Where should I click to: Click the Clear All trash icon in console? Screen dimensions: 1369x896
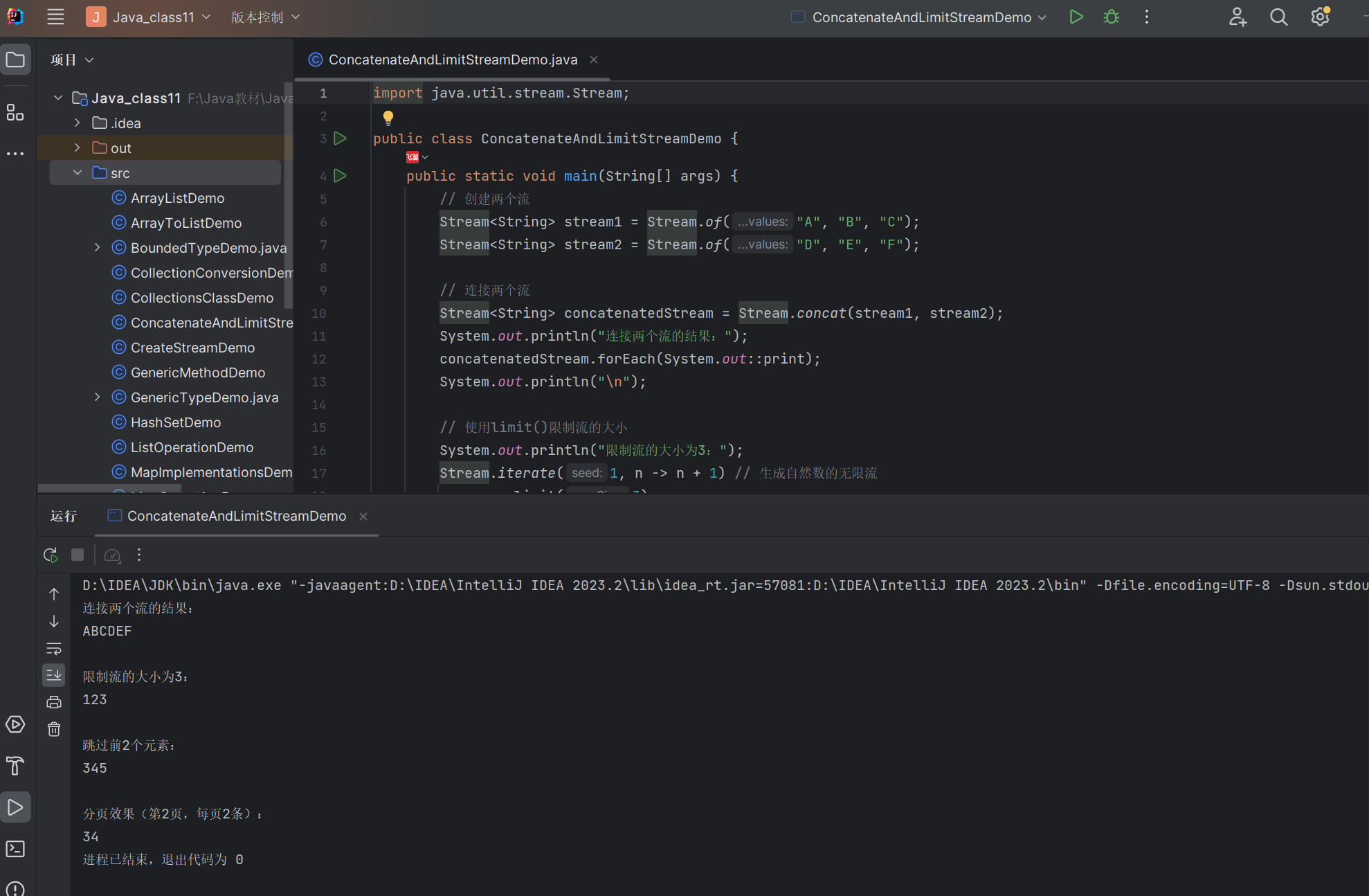click(54, 729)
